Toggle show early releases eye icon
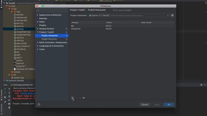207x116 pixels. pos(84,98)
